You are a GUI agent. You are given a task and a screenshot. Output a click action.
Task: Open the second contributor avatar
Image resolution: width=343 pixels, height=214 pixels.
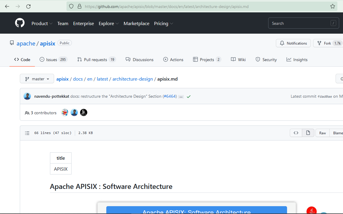pos(74,112)
